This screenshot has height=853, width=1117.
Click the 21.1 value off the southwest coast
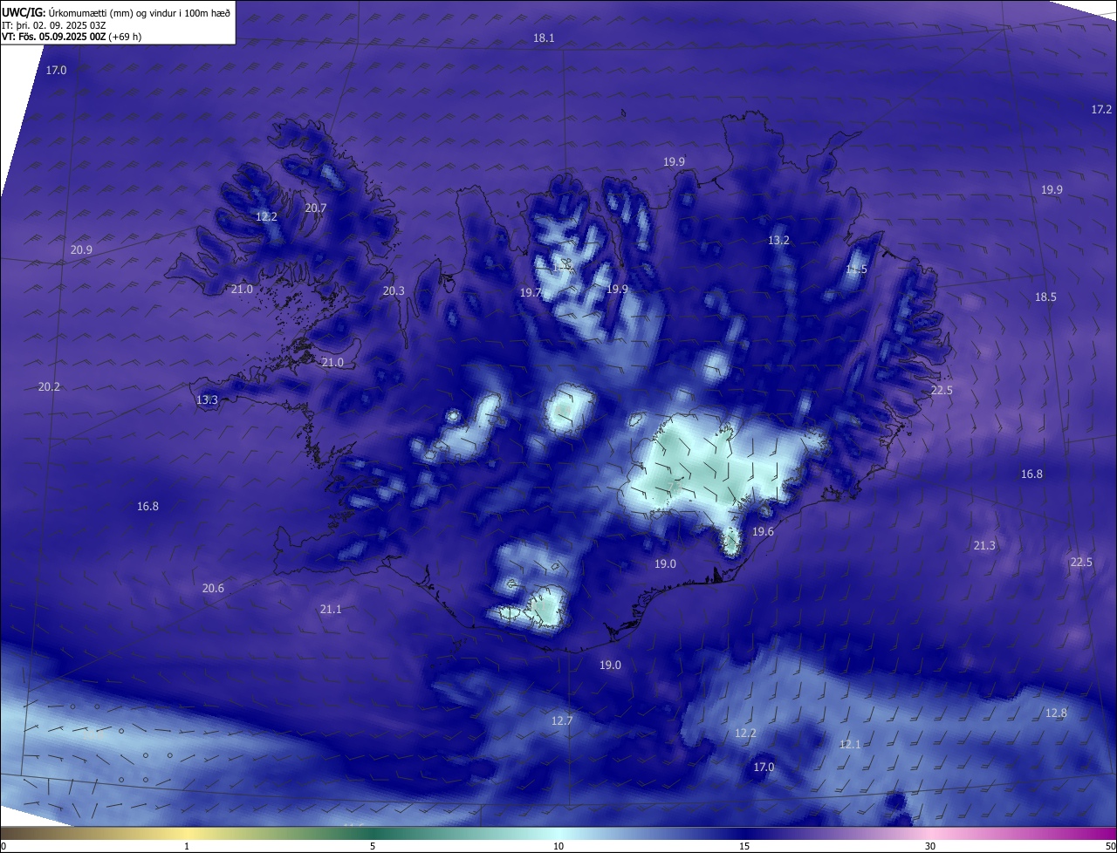pos(331,609)
